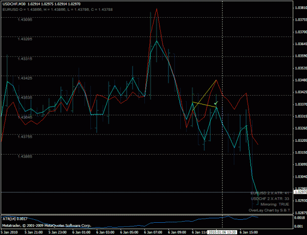Viewport: 307px width, 235px height.
Task: Click the 1.02875 price scale value
Action: click(301, 213)
